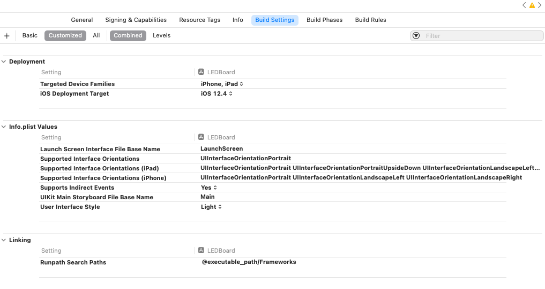Select the User Interface Style label
Image resolution: width=545 pixels, height=289 pixels.
click(x=70, y=207)
